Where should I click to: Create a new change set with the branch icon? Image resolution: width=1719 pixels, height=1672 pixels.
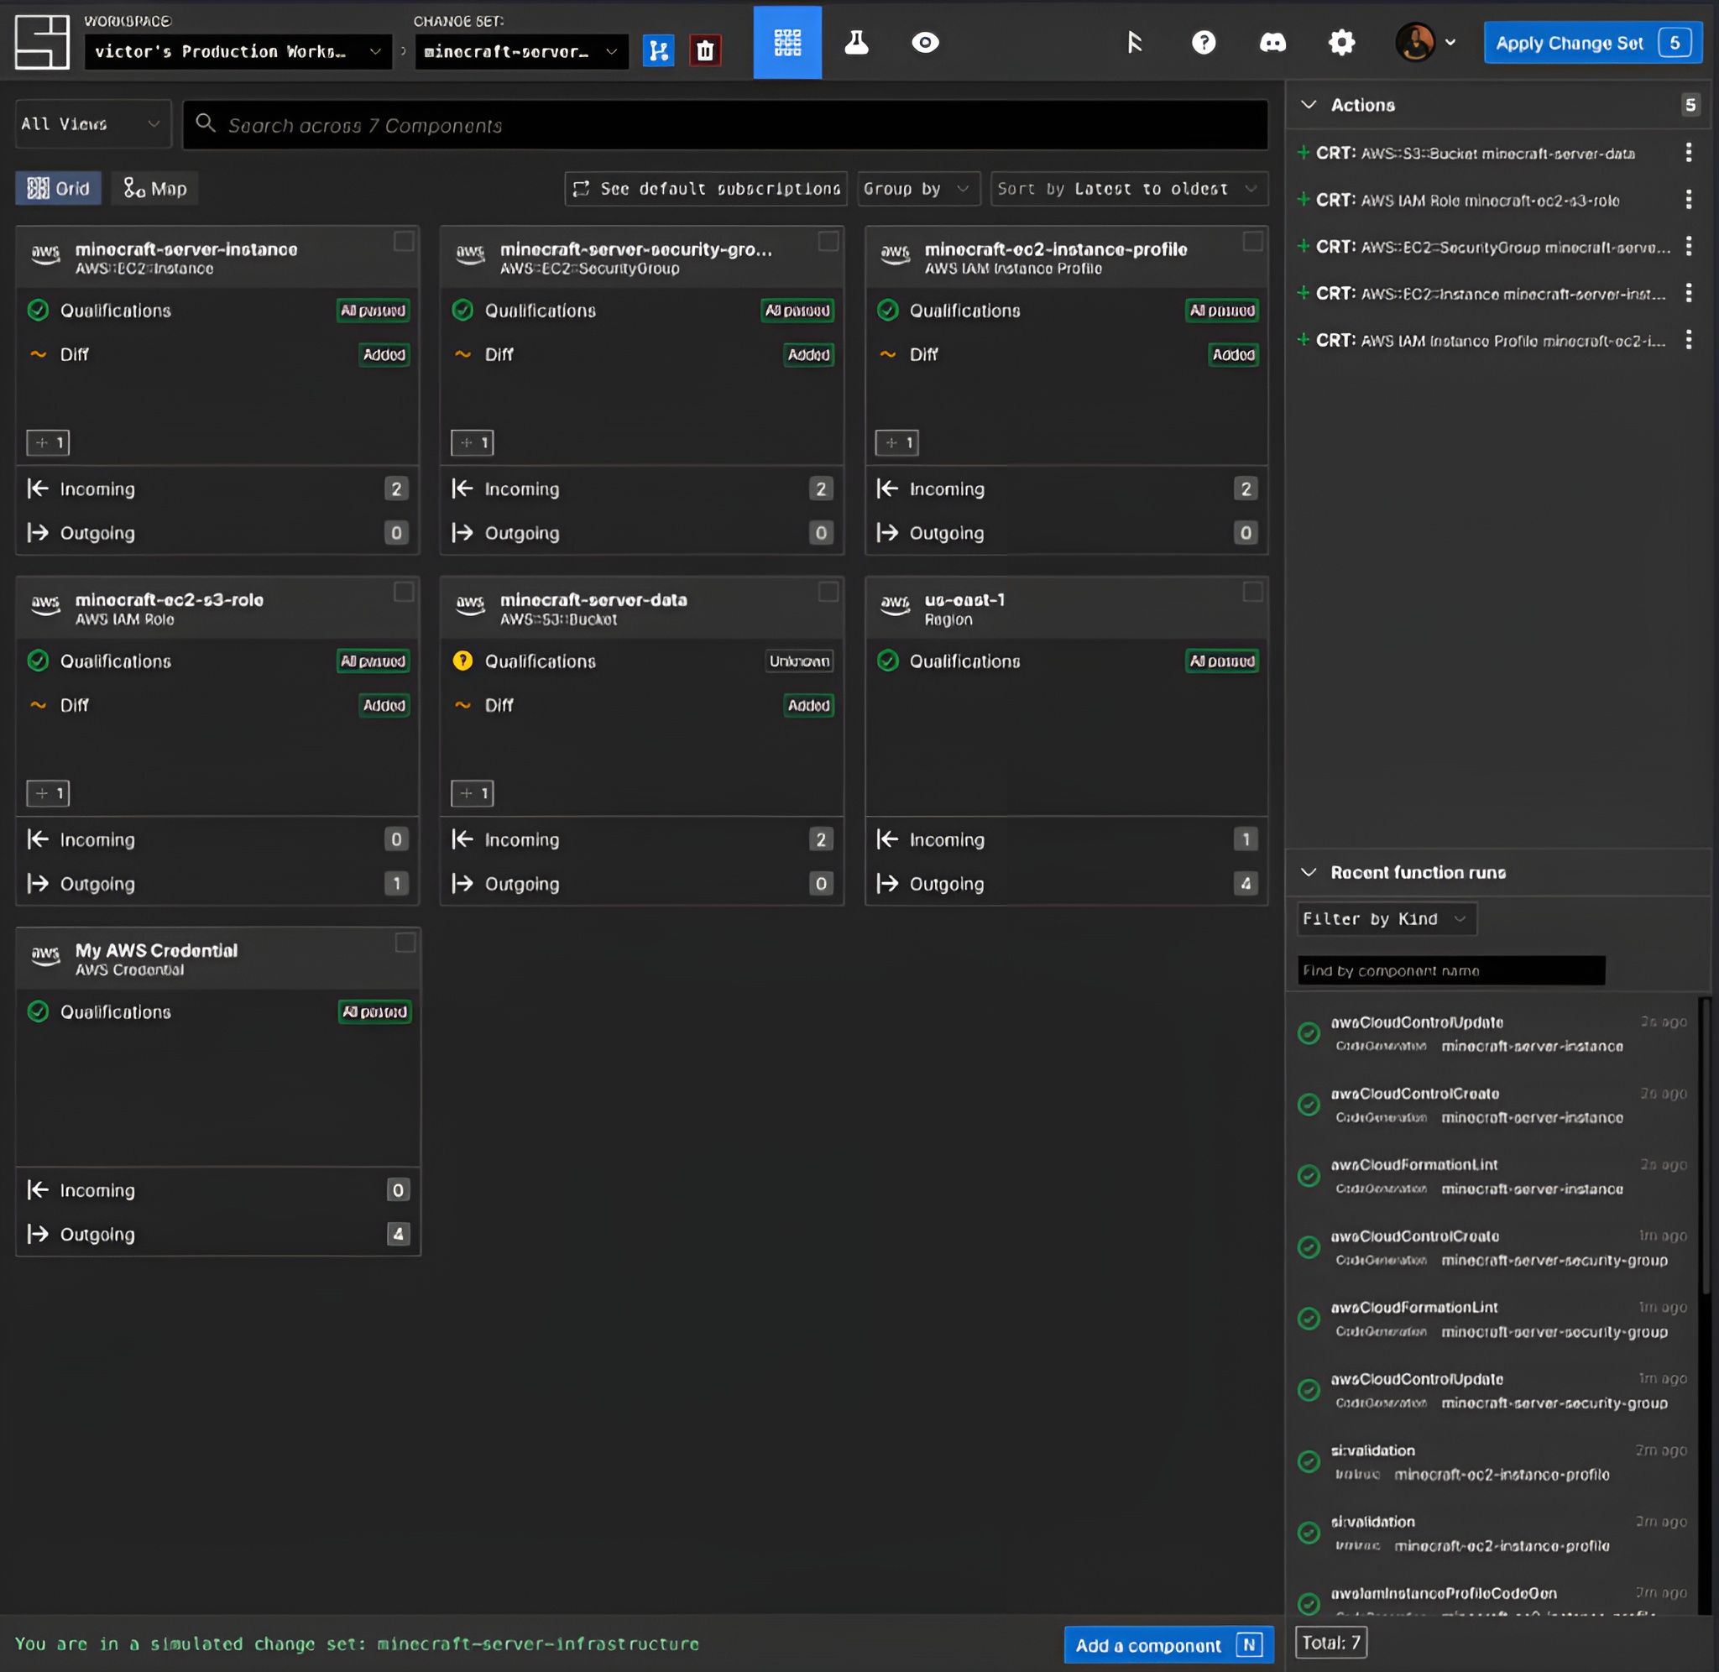pos(658,51)
